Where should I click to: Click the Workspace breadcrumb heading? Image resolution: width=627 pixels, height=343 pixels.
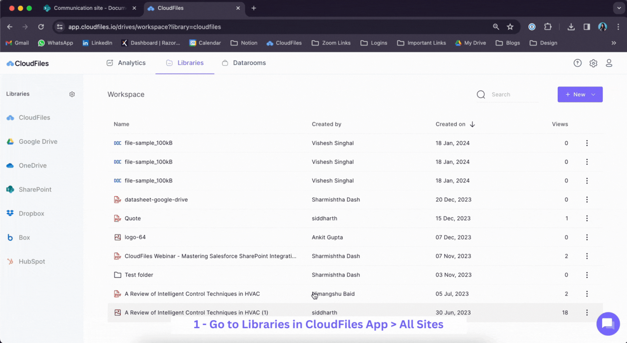126,94
